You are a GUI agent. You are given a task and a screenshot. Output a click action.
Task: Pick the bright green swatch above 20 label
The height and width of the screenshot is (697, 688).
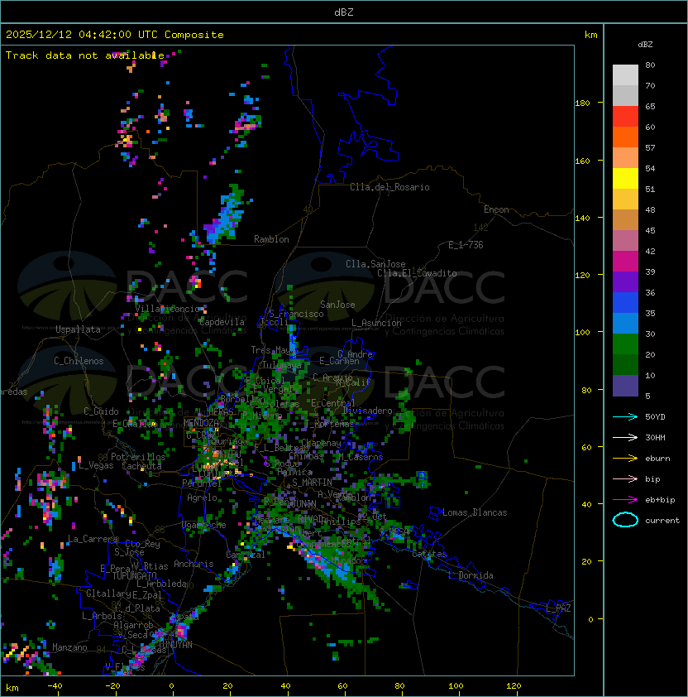click(x=625, y=344)
